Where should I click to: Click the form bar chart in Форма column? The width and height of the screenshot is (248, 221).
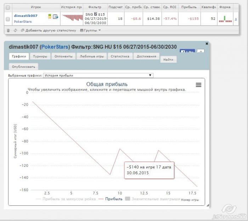click(225, 19)
